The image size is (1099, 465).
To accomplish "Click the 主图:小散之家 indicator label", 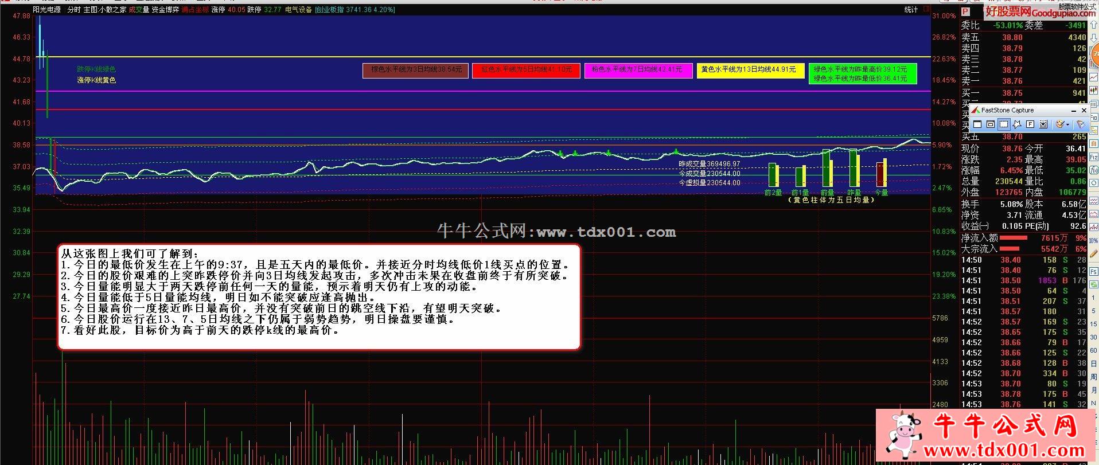I will click(105, 10).
